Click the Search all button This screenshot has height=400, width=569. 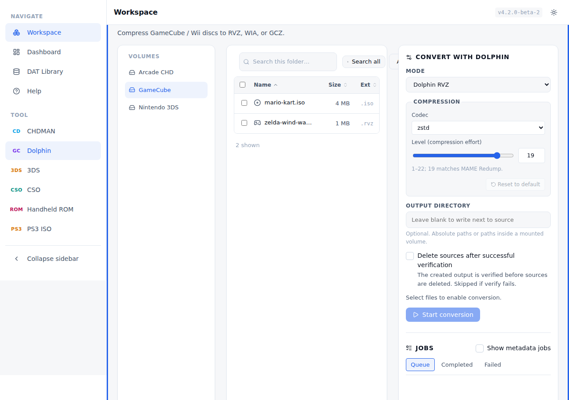[364, 62]
